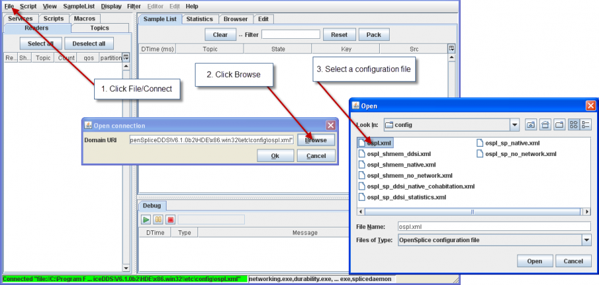Viewport: 599px width, 285px height.
Task: Expand the Files of Type dropdown
Action: pos(586,240)
